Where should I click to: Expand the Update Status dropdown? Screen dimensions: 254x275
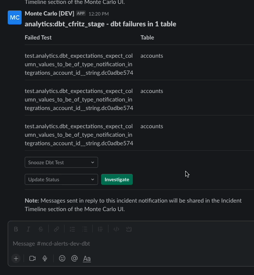(x=61, y=179)
